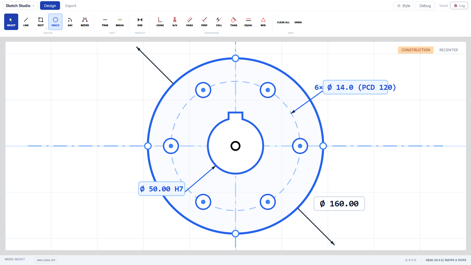471x265 pixels.
Task: Toggle Construction mode
Action: click(416, 50)
